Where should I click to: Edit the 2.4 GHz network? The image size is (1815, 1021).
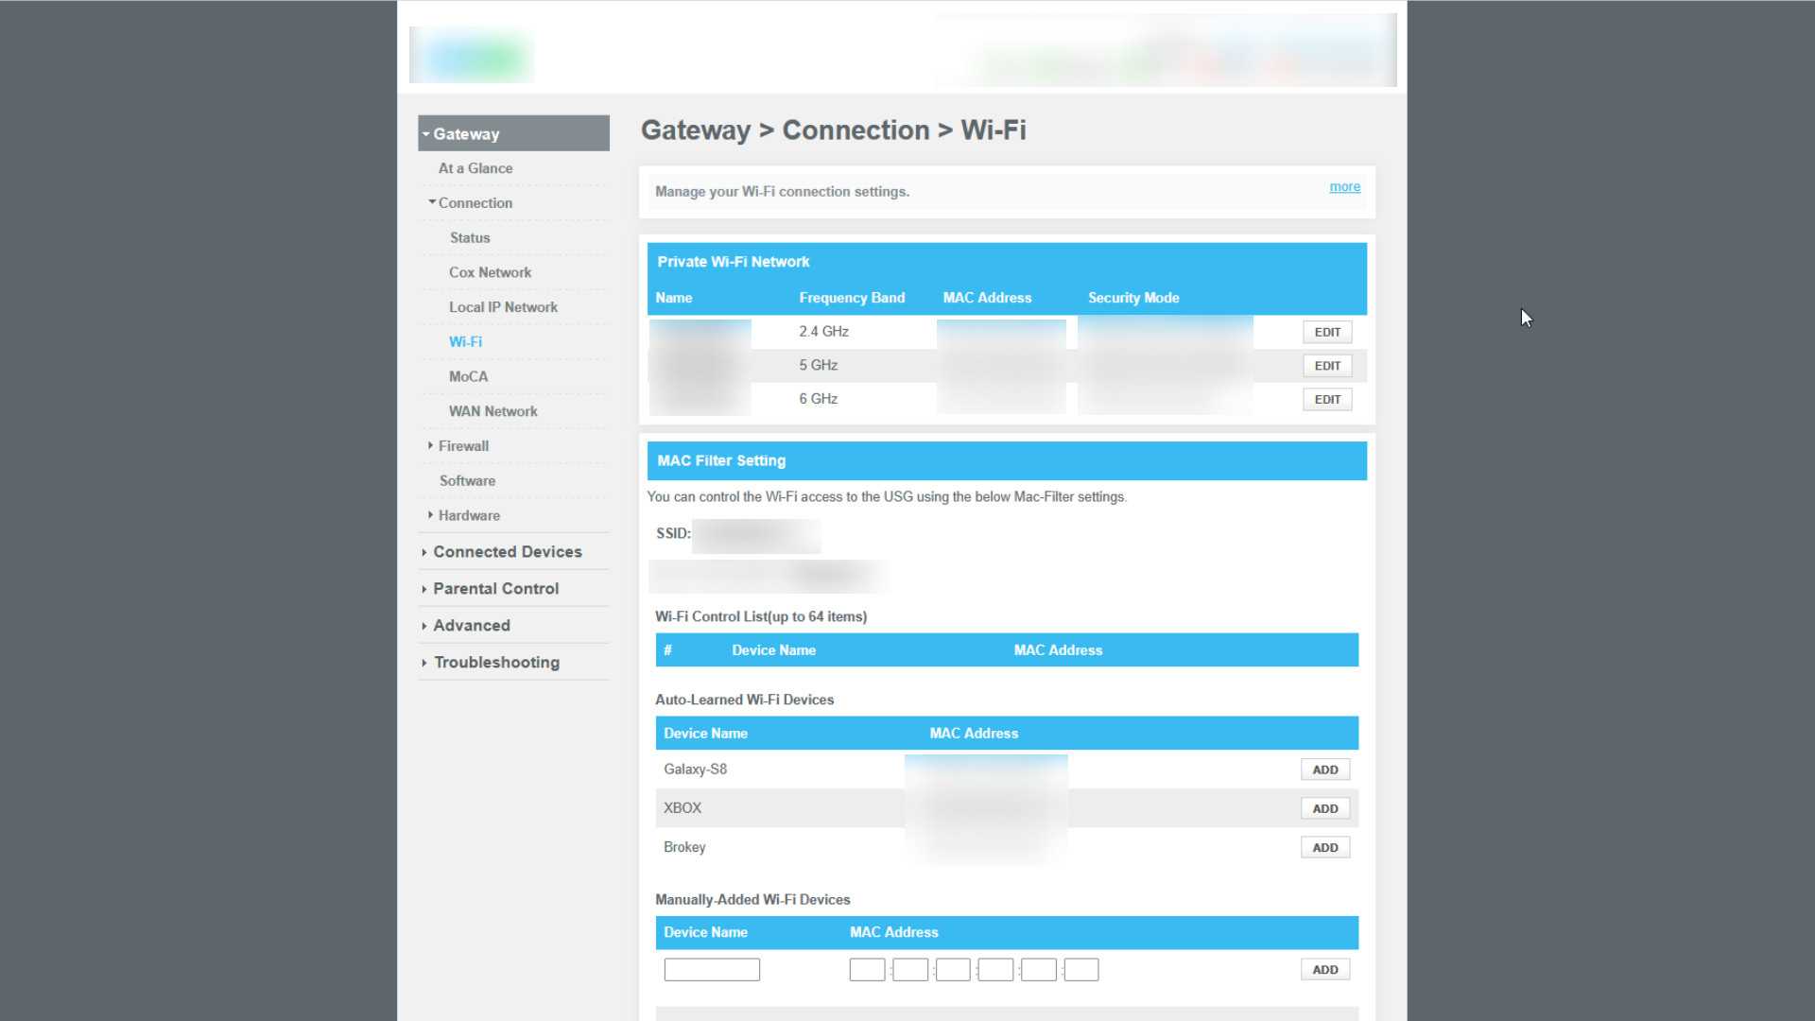[1327, 333]
